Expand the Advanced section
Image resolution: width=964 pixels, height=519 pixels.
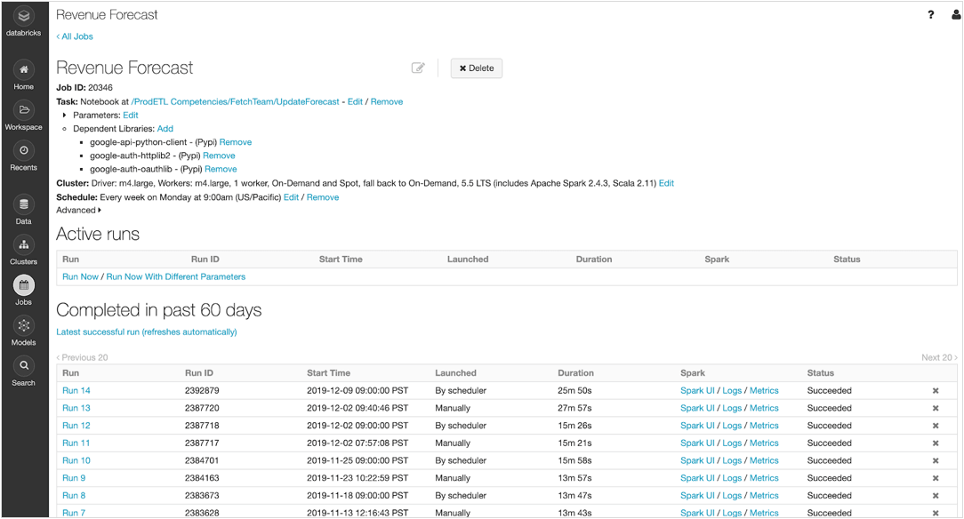pyautogui.click(x=100, y=211)
